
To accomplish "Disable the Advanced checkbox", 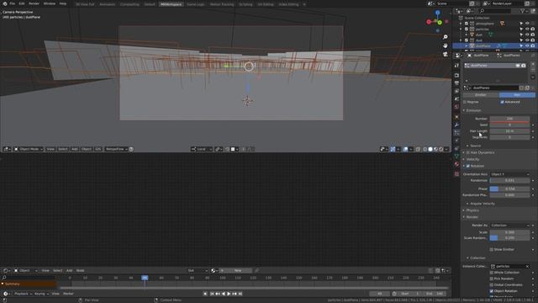I will tap(502, 102).
